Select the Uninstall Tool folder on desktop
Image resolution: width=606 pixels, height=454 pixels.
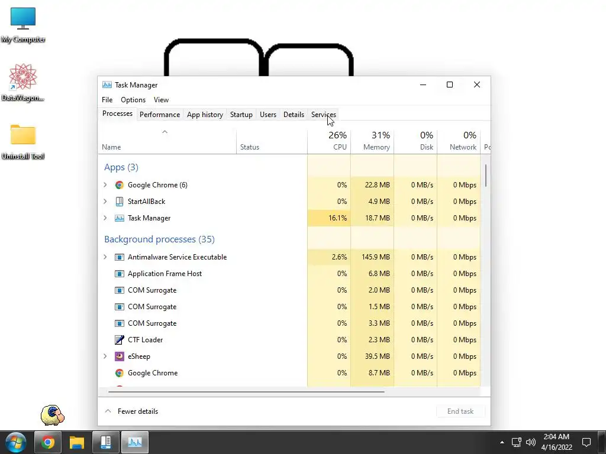[23, 142]
